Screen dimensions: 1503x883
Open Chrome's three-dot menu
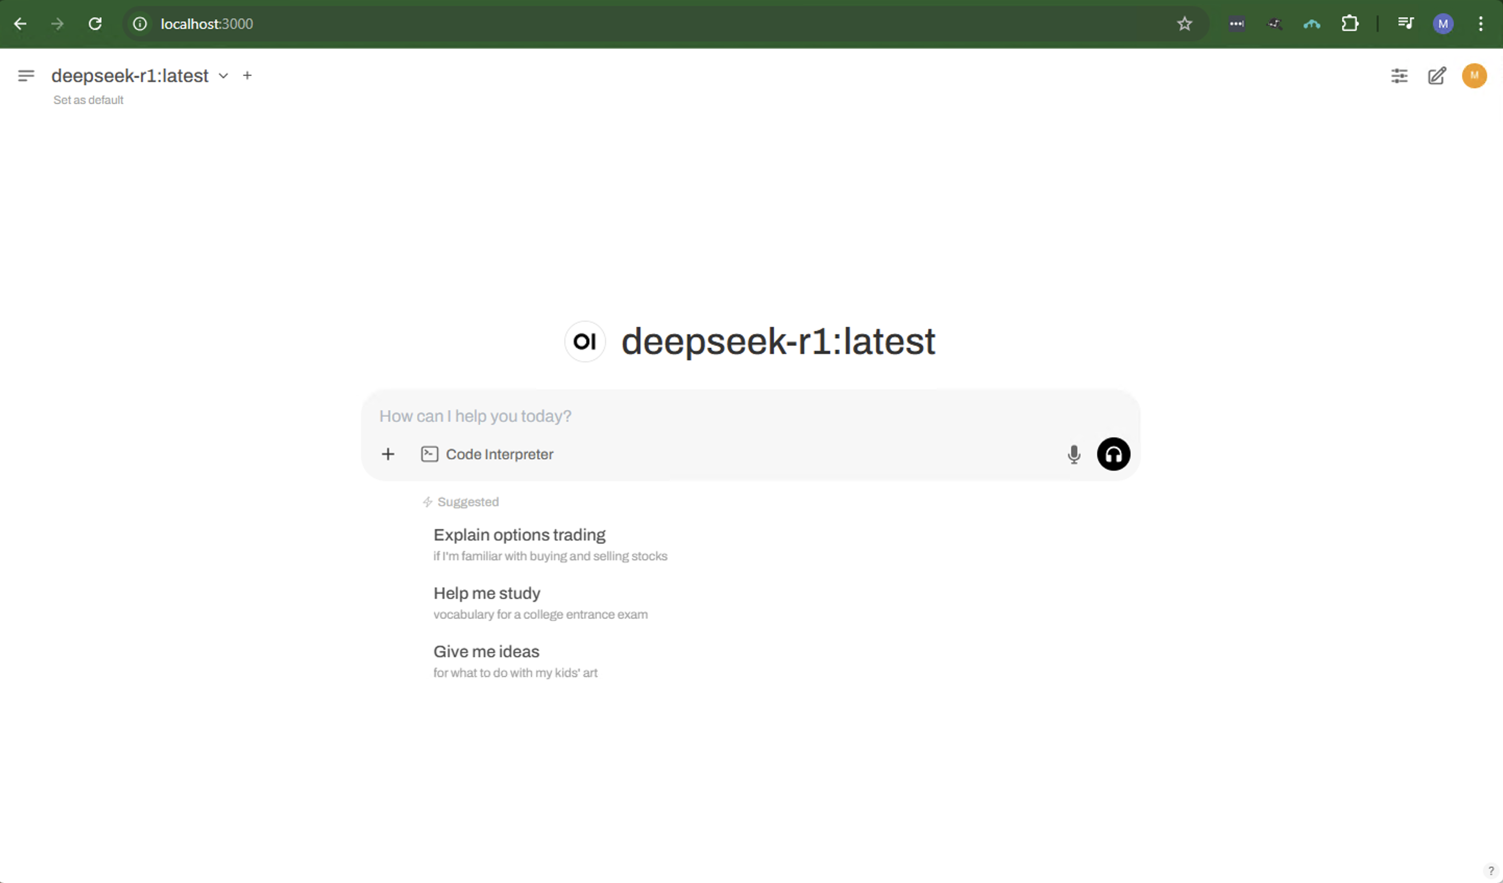(1481, 24)
